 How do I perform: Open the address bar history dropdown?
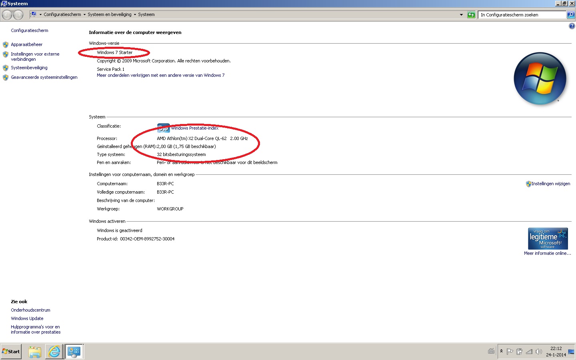461,15
